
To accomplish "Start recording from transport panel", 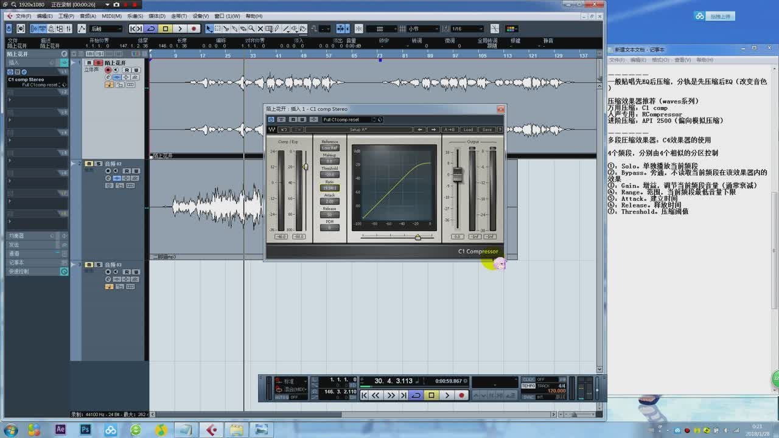I will (x=461, y=395).
